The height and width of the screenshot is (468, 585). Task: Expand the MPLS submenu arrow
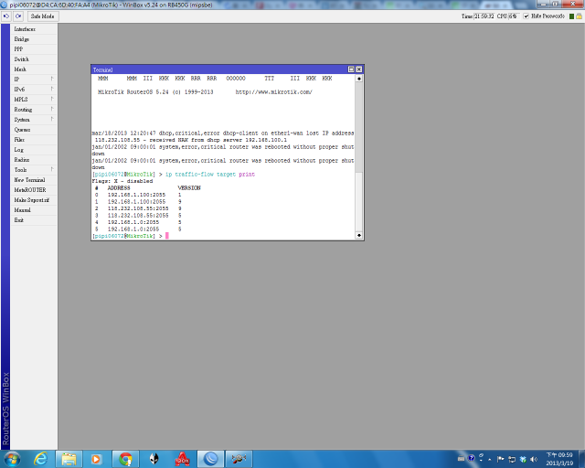[52, 100]
